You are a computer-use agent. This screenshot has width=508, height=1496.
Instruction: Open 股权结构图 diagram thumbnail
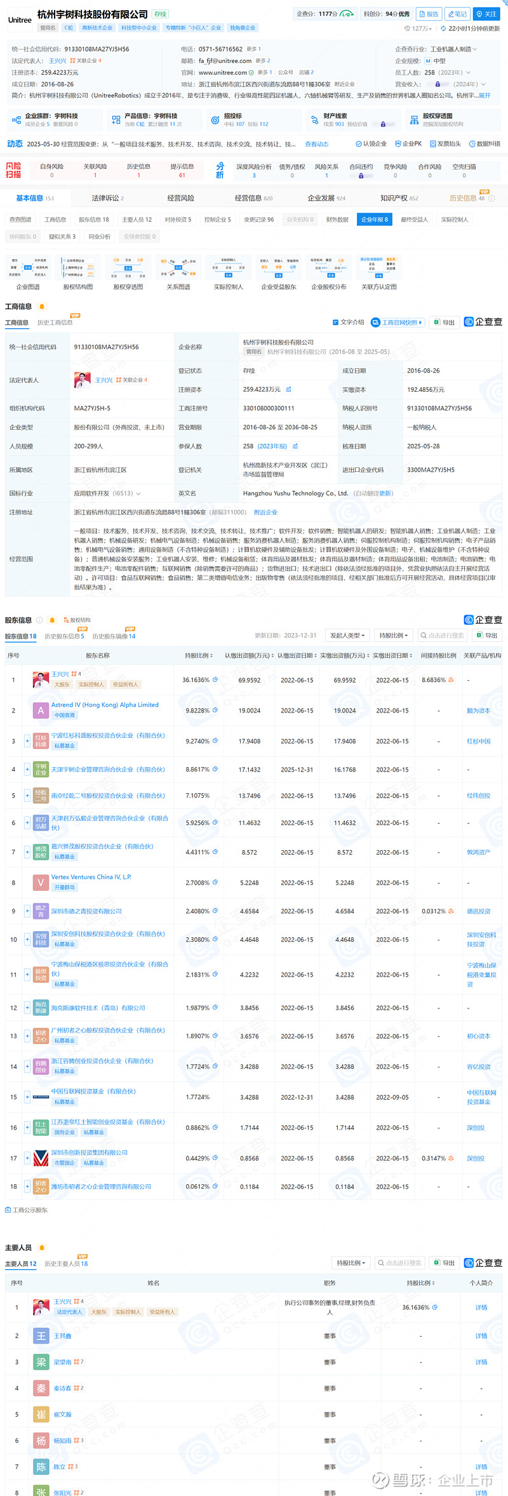(78, 273)
